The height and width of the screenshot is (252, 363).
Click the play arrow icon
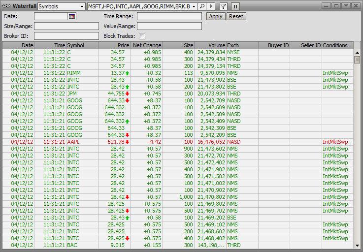tap(211, 6)
